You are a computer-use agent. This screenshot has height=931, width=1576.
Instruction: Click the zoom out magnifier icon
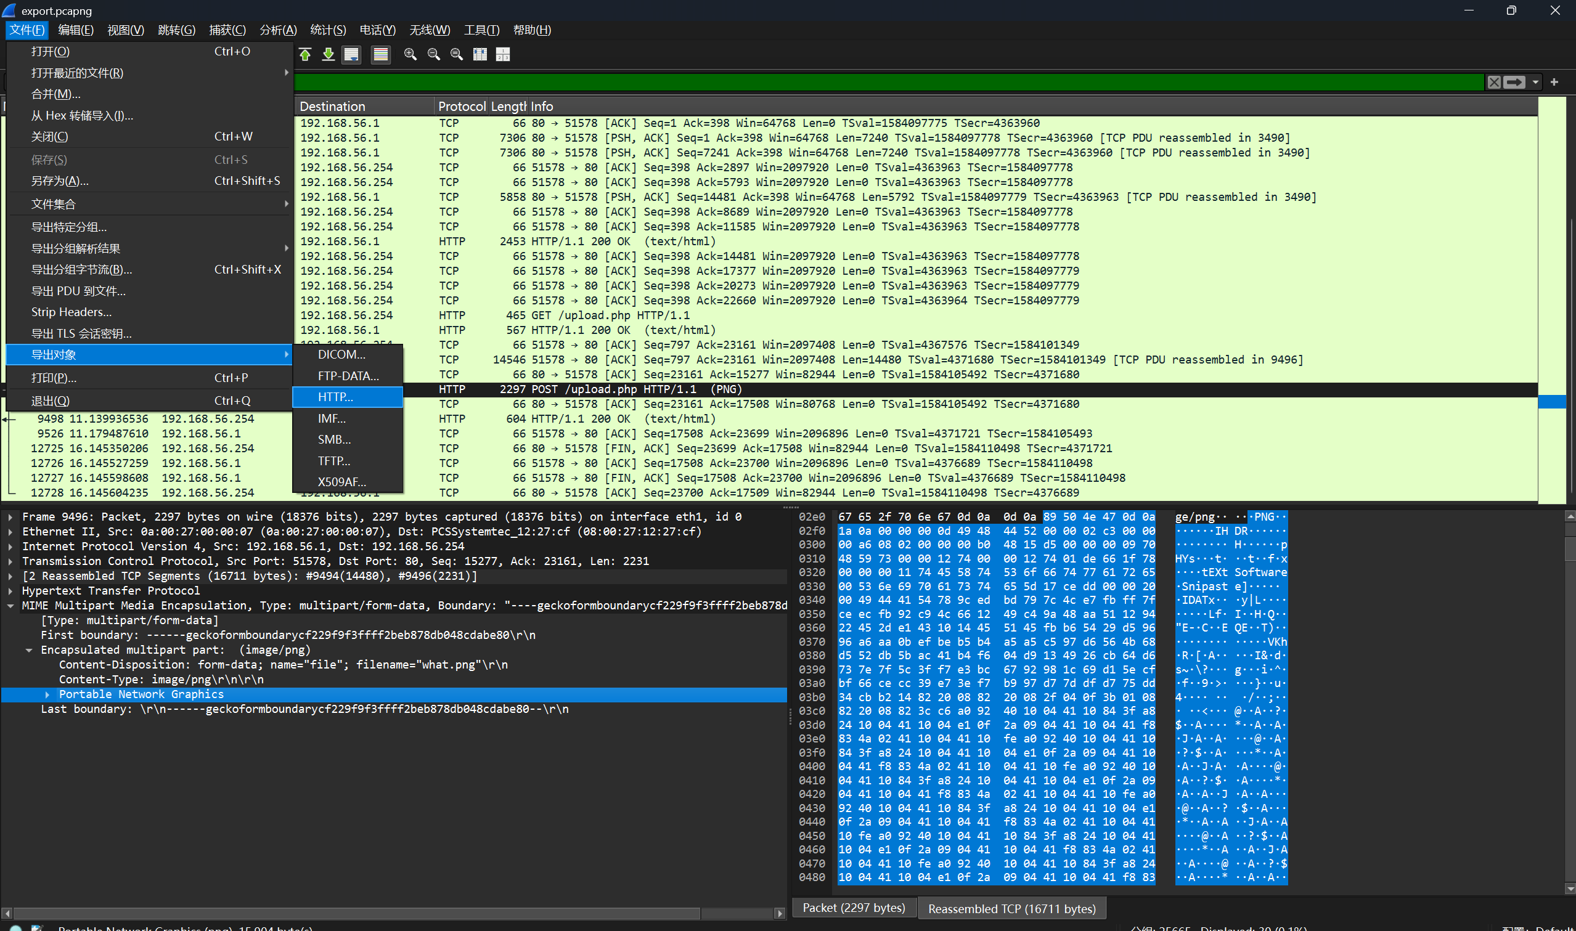[433, 55]
